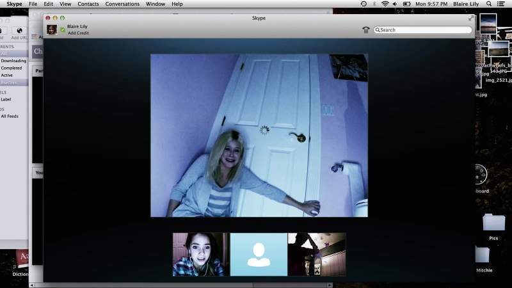The height and width of the screenshot is (288, 512).
Task: Open Spotlight search magnifier icon
Action: click(x=489, y=4)
